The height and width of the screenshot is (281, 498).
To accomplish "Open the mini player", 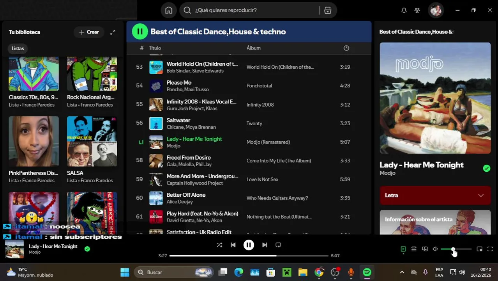I will (x=480, y=249).
